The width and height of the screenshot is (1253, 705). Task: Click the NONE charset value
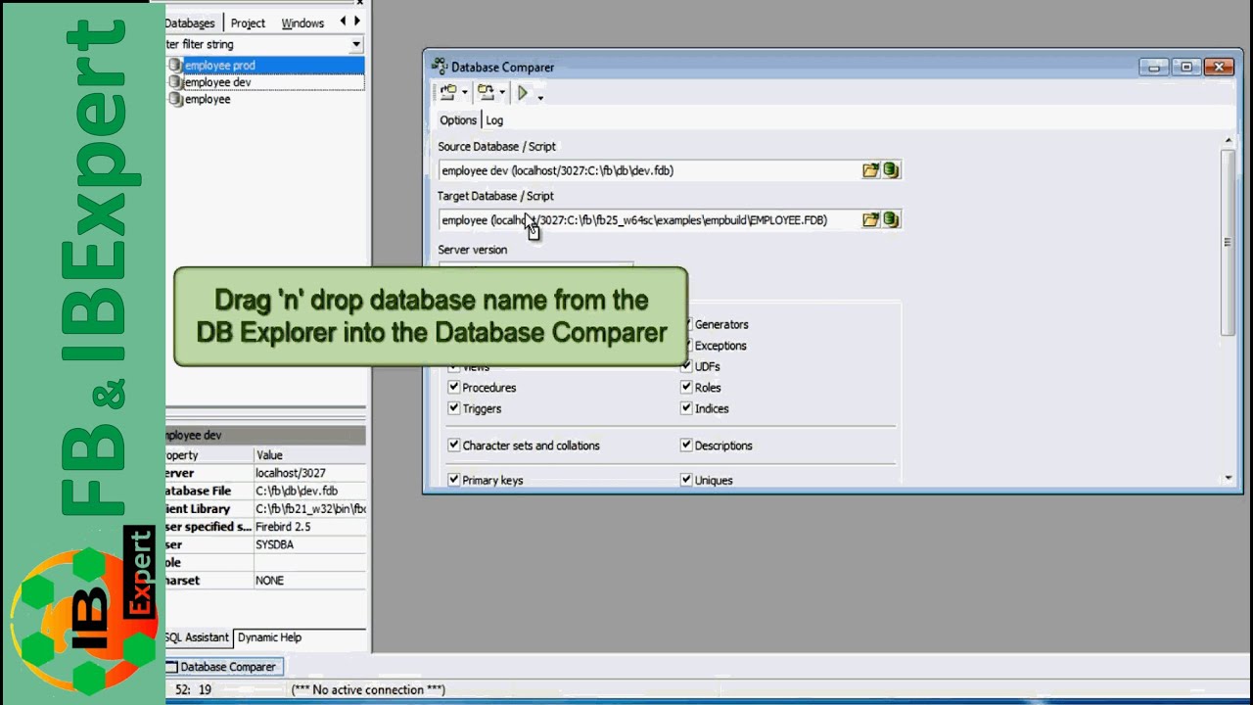click(269, 581)
